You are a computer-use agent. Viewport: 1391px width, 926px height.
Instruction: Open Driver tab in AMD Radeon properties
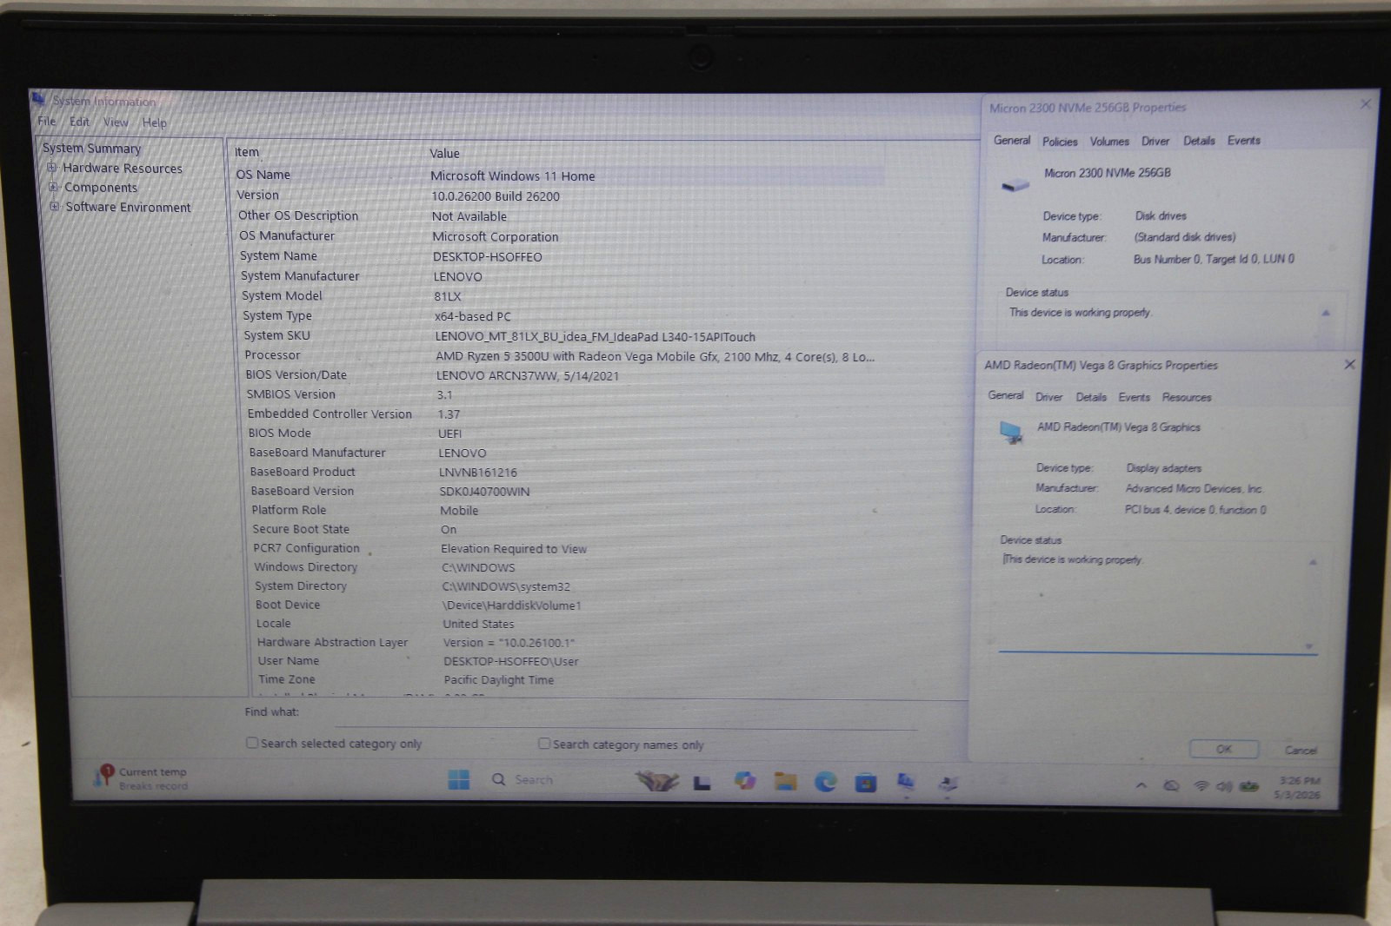[x=1048, y=397]
